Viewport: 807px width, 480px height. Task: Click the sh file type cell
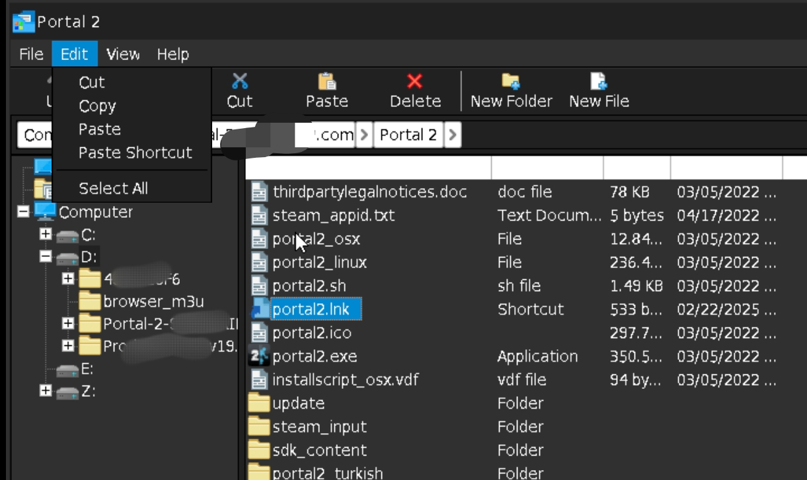coord(519,286)
